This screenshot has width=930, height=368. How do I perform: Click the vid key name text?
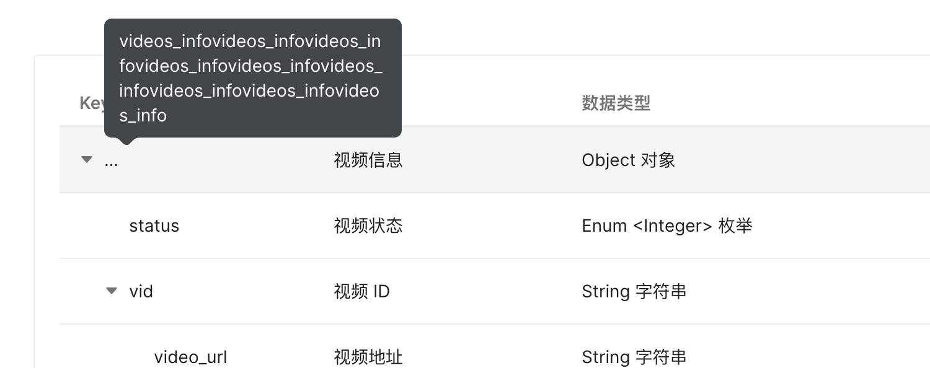(x=141, y=291)
